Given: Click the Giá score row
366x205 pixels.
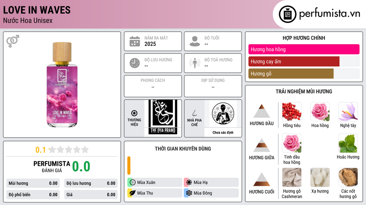Looking at the screenshot, I should [91, 195].
